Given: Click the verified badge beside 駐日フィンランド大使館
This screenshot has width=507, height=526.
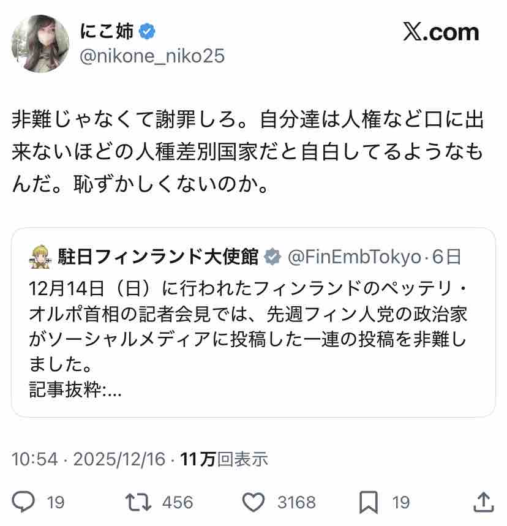Looking at the screenshot, I should point(272,257).
